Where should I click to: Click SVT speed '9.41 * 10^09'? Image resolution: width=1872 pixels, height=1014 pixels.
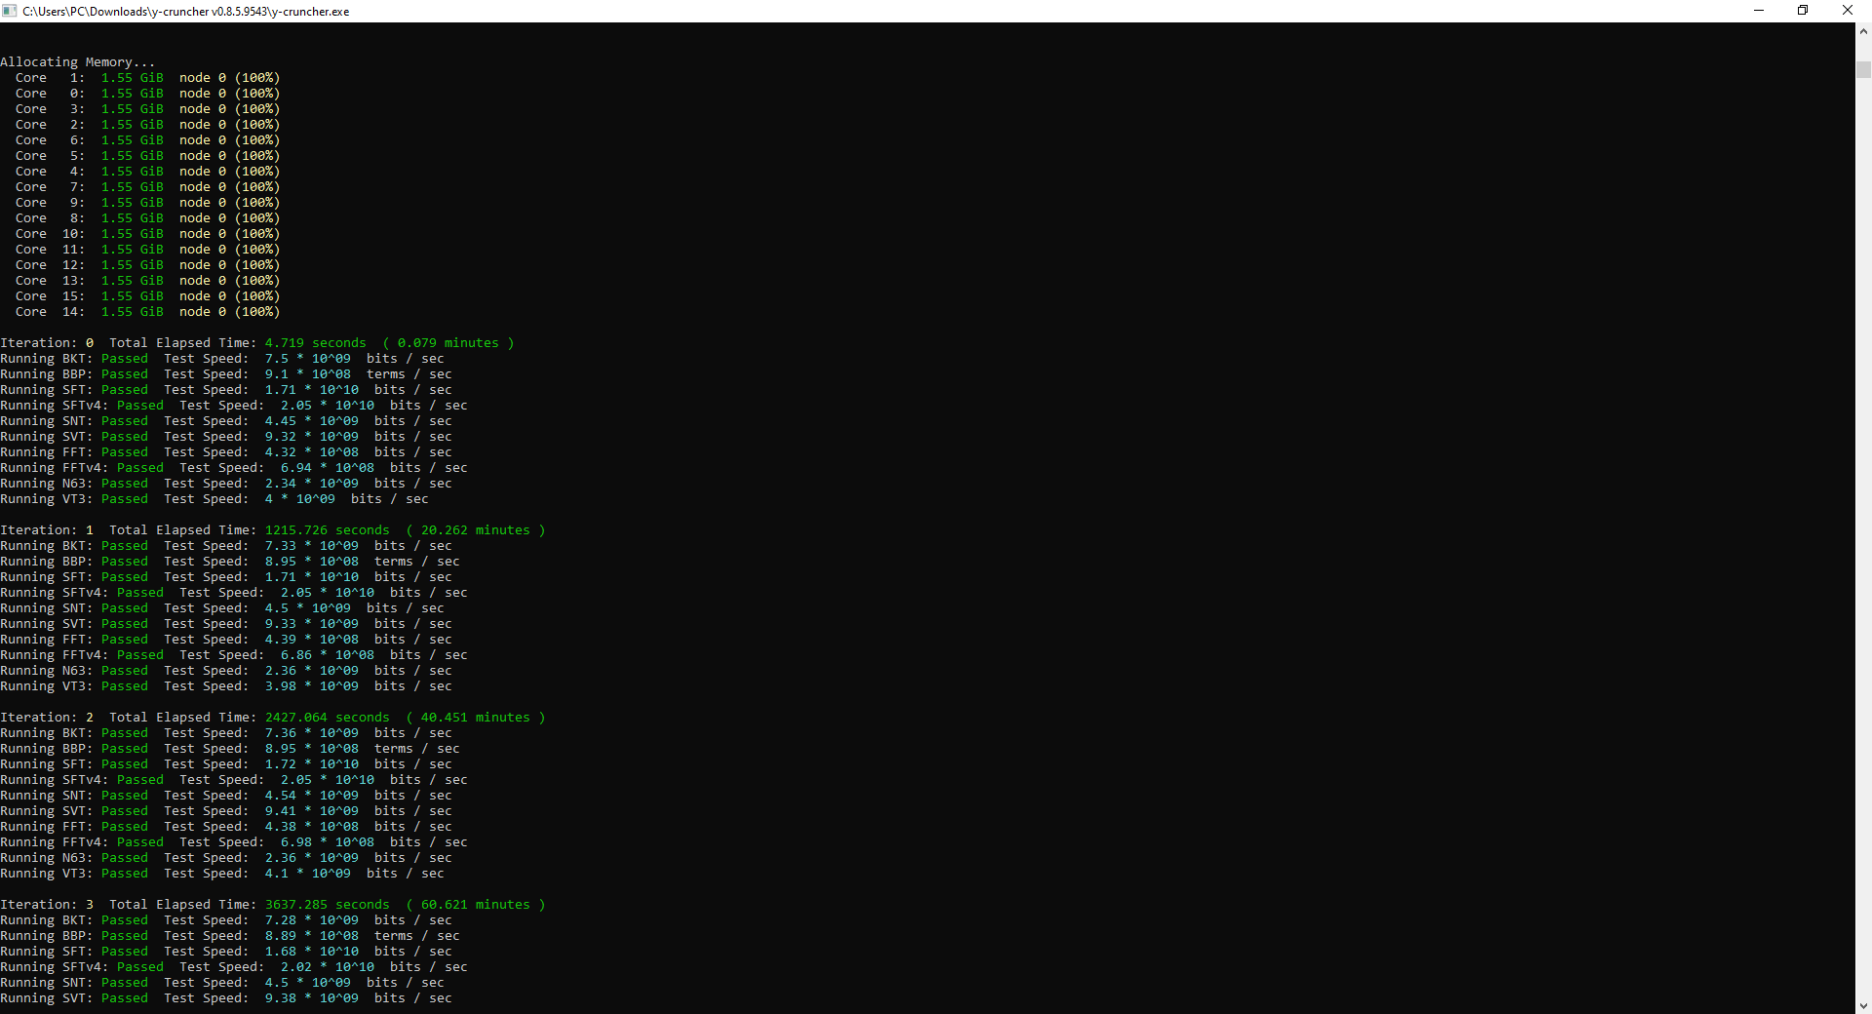(312, 811)
